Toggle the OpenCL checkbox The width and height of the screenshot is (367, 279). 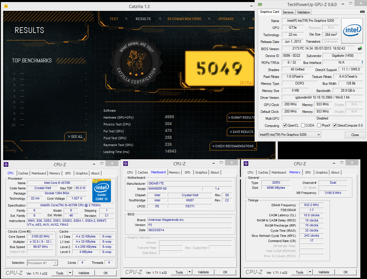click(x=285, y=125)
